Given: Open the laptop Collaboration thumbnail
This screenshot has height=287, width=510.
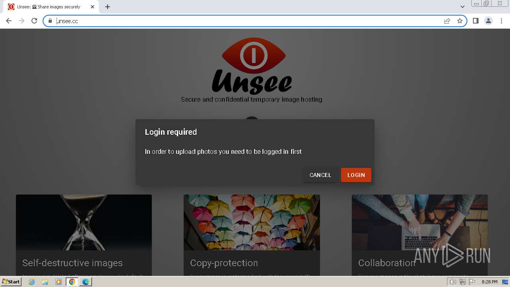Looking at the screenshot, I should 420,222.
